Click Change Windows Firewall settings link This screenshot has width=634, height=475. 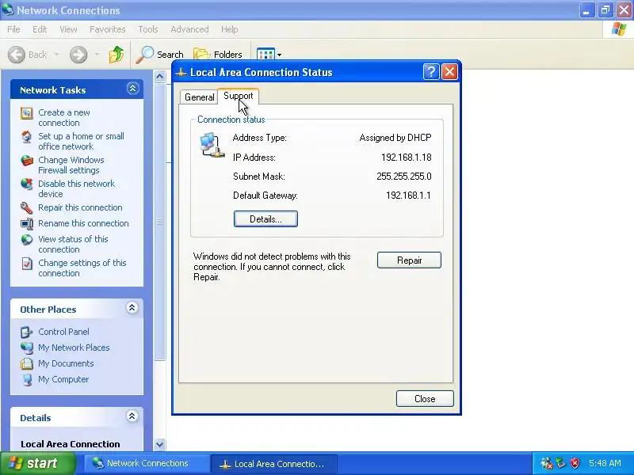point(71,165)
